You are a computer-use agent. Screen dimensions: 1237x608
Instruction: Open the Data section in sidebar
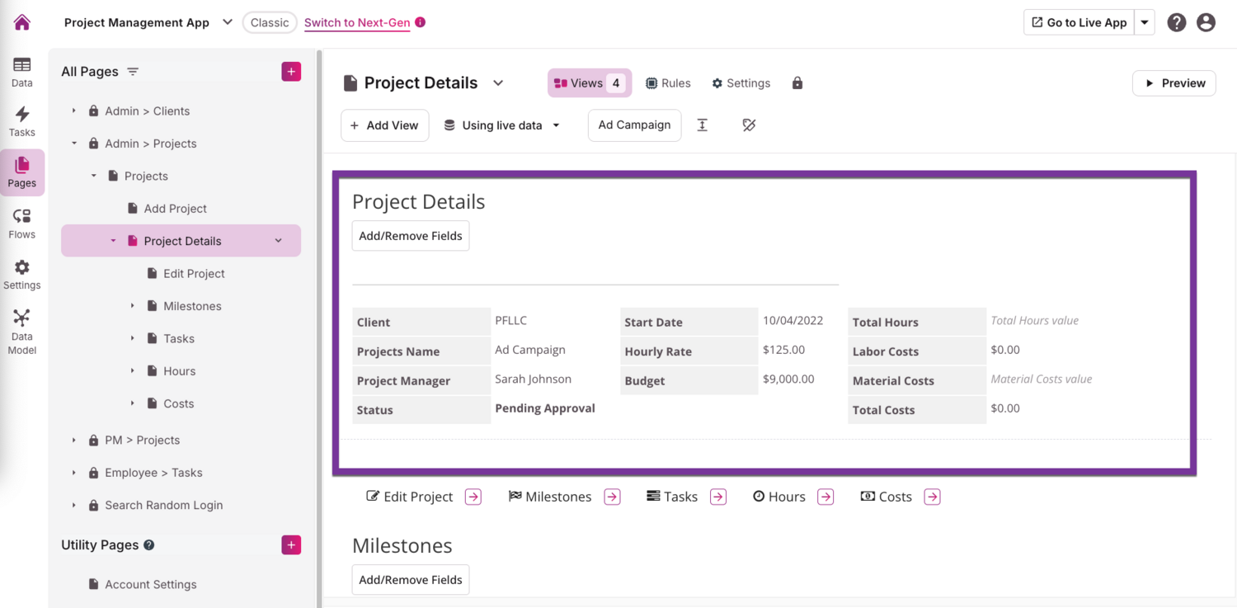[22, 72]
